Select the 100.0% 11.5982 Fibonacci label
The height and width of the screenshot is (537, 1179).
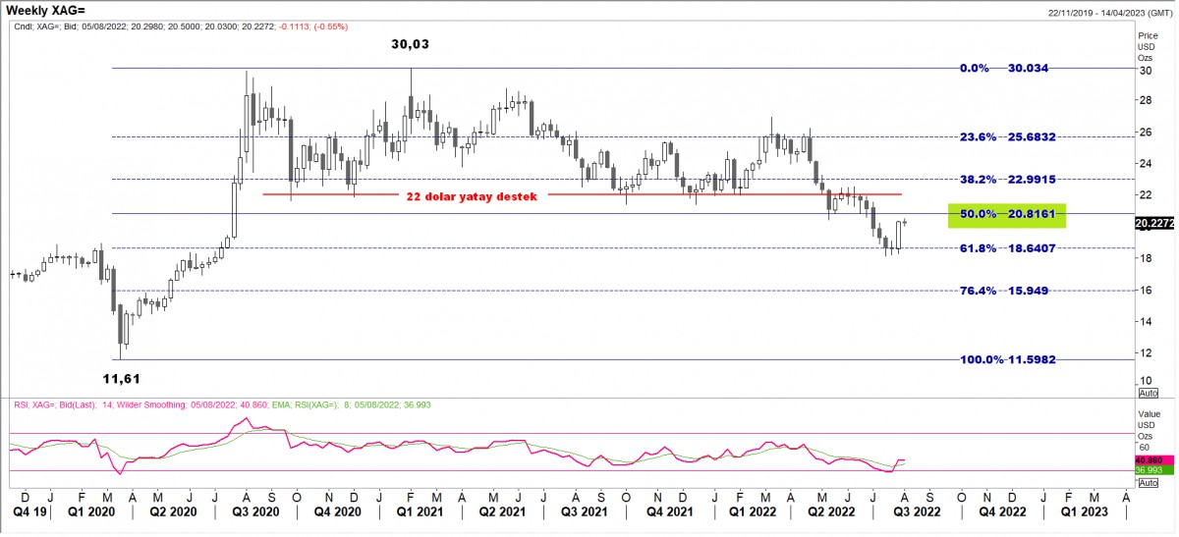click(x=1008, y=360)
